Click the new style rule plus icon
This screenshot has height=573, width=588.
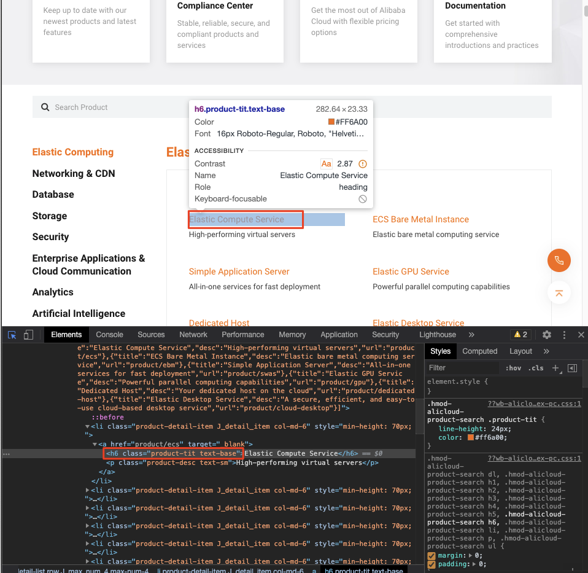click(556, 368)
